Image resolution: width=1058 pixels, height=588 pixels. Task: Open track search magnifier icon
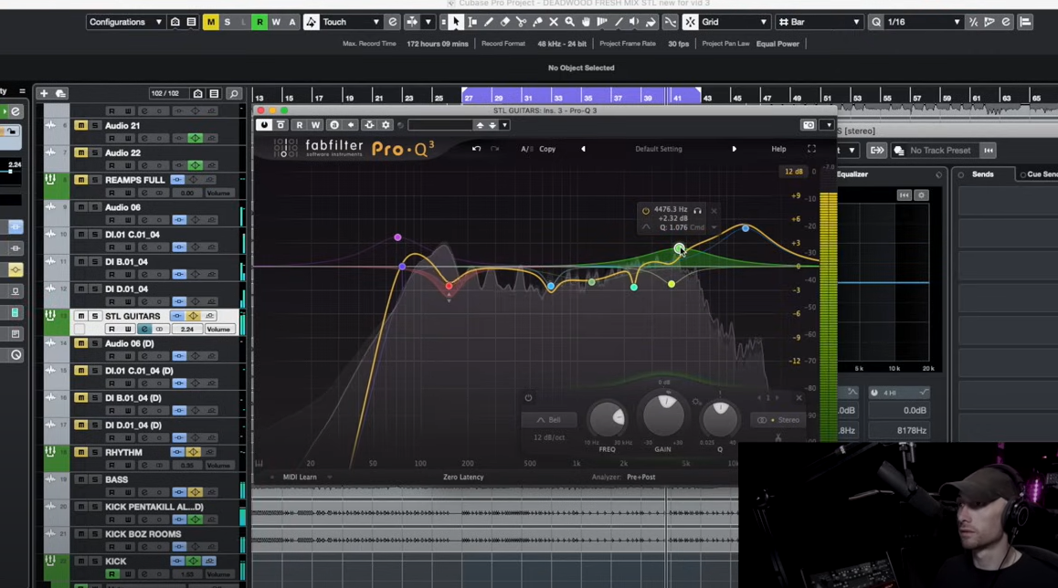click(x=234, y=94)
